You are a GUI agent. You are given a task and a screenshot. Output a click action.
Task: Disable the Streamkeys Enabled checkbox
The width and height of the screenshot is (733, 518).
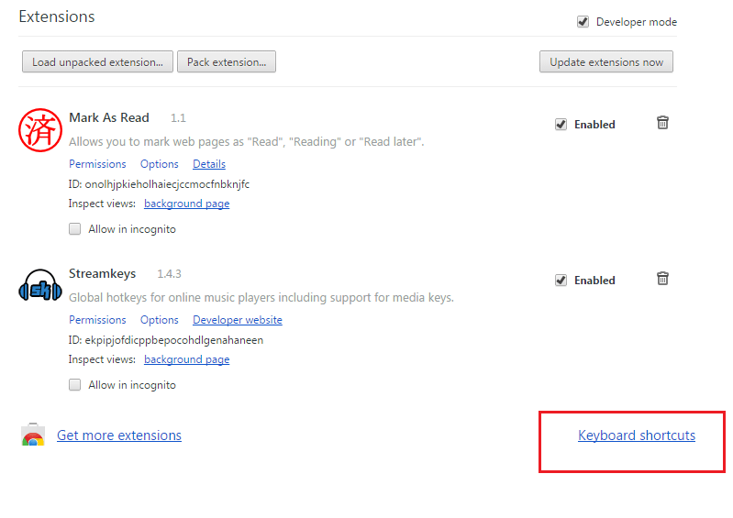(x=561, y=281)
